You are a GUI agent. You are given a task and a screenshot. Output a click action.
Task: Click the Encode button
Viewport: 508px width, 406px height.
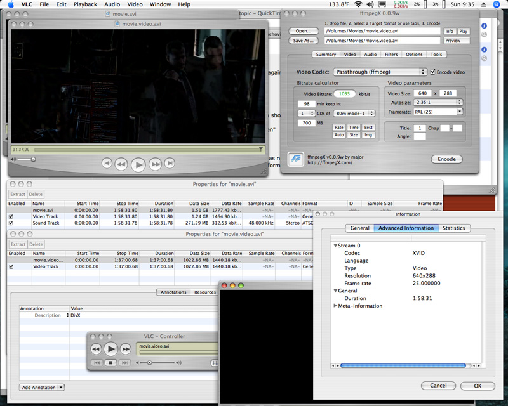coord(446,159)
